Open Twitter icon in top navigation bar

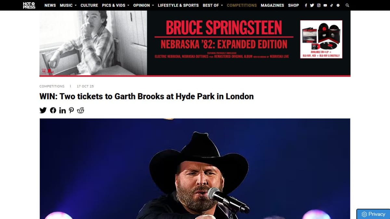coord(312,5)
